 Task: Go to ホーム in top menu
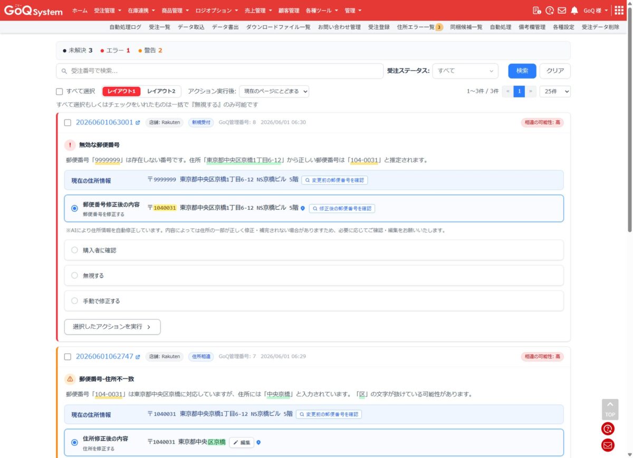tap(80, 11)
